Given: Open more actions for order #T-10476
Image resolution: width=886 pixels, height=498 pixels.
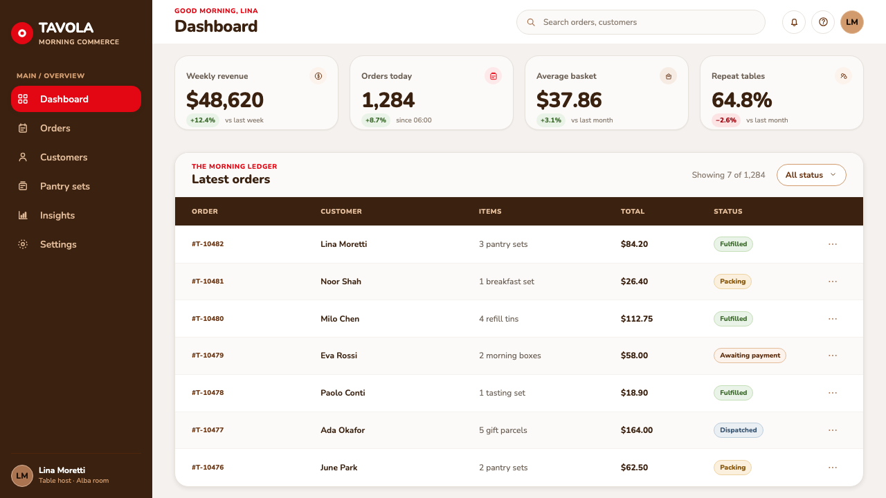Looking at the screenshot, I should pos(833,468).
